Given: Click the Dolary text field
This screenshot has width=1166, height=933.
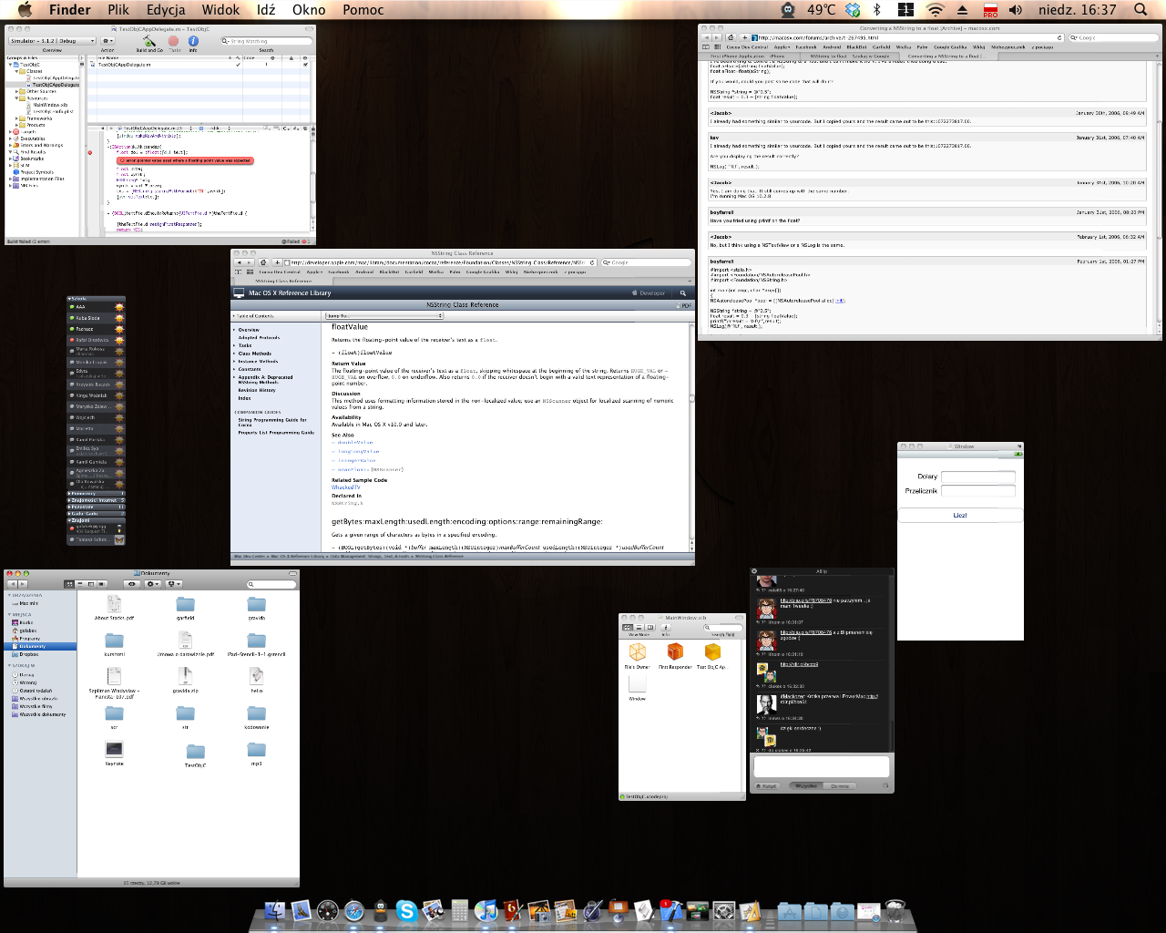Looking at the screenshot, I should tap(977, 477).
